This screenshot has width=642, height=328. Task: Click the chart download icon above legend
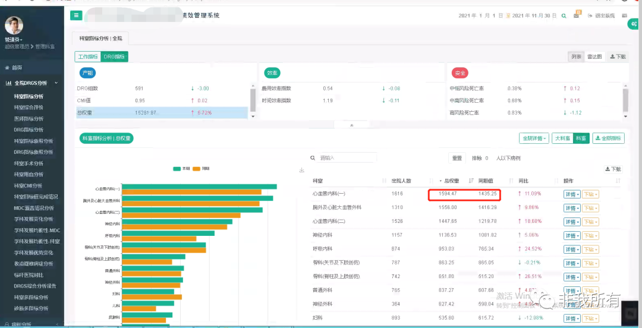[301, 171]
